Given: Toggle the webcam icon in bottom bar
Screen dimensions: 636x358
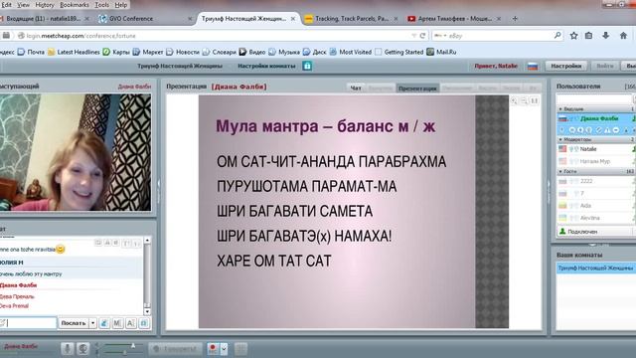Looking at the screenshot, I should pyautogui.click(x=82, y=349).
